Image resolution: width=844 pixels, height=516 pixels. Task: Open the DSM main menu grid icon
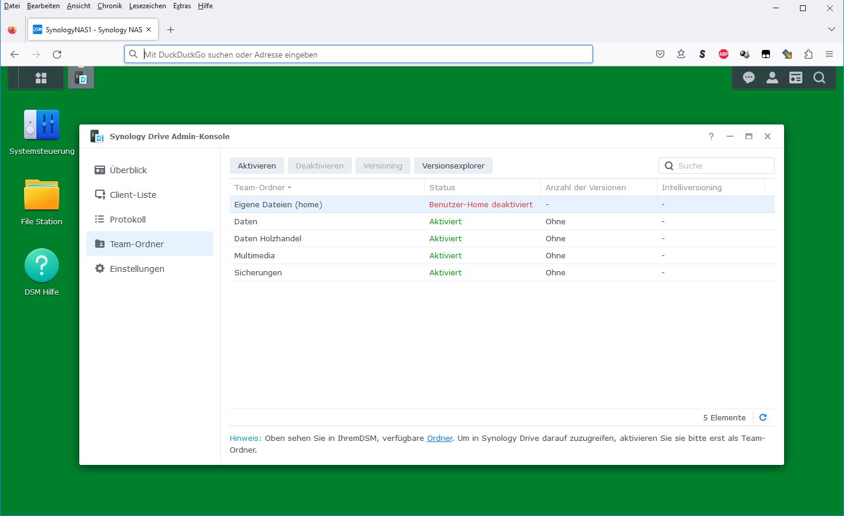click(x=41, y=77)
